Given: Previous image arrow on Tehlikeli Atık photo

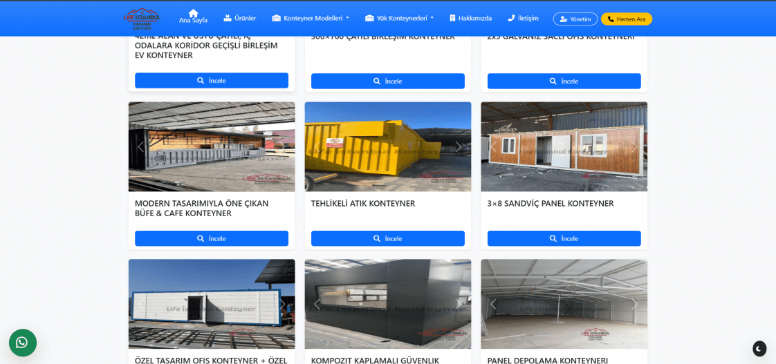Looking at the screenshot, I should (317, 147).
